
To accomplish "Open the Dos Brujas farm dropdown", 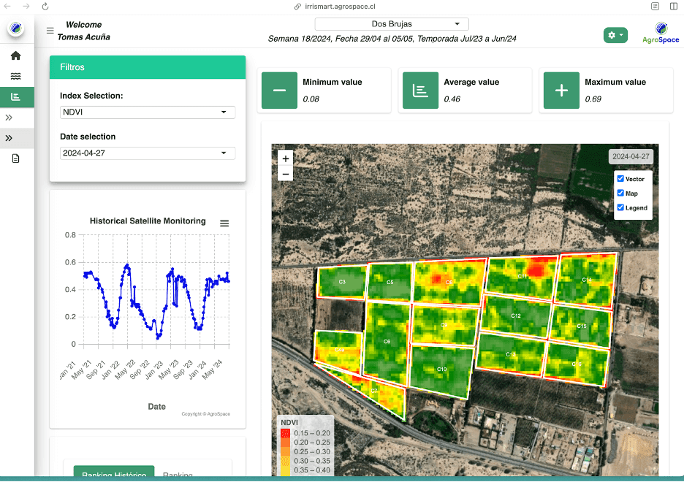I will point(392,24).
